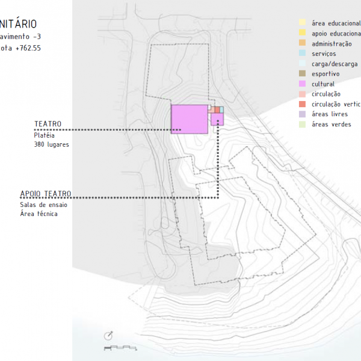Image resolution: width=361 pixels, height=361 pixels.
Task: Click the 'cota +762.55' elevation text
Action: point(20,47)
